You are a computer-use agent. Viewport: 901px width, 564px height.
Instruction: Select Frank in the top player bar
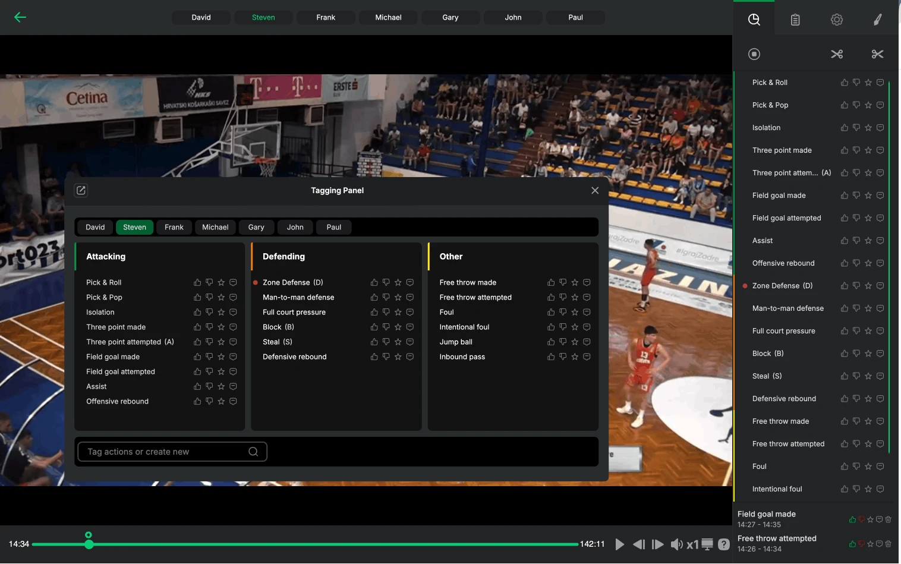click(326, 17)
